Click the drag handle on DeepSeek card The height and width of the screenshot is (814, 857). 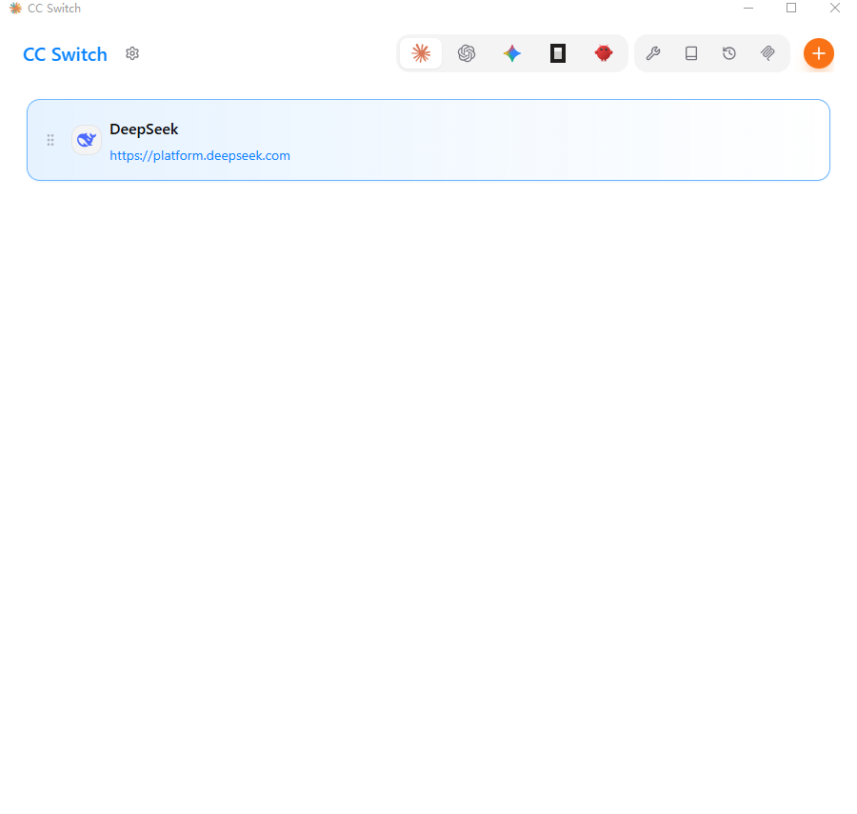(x=50, y=140)
